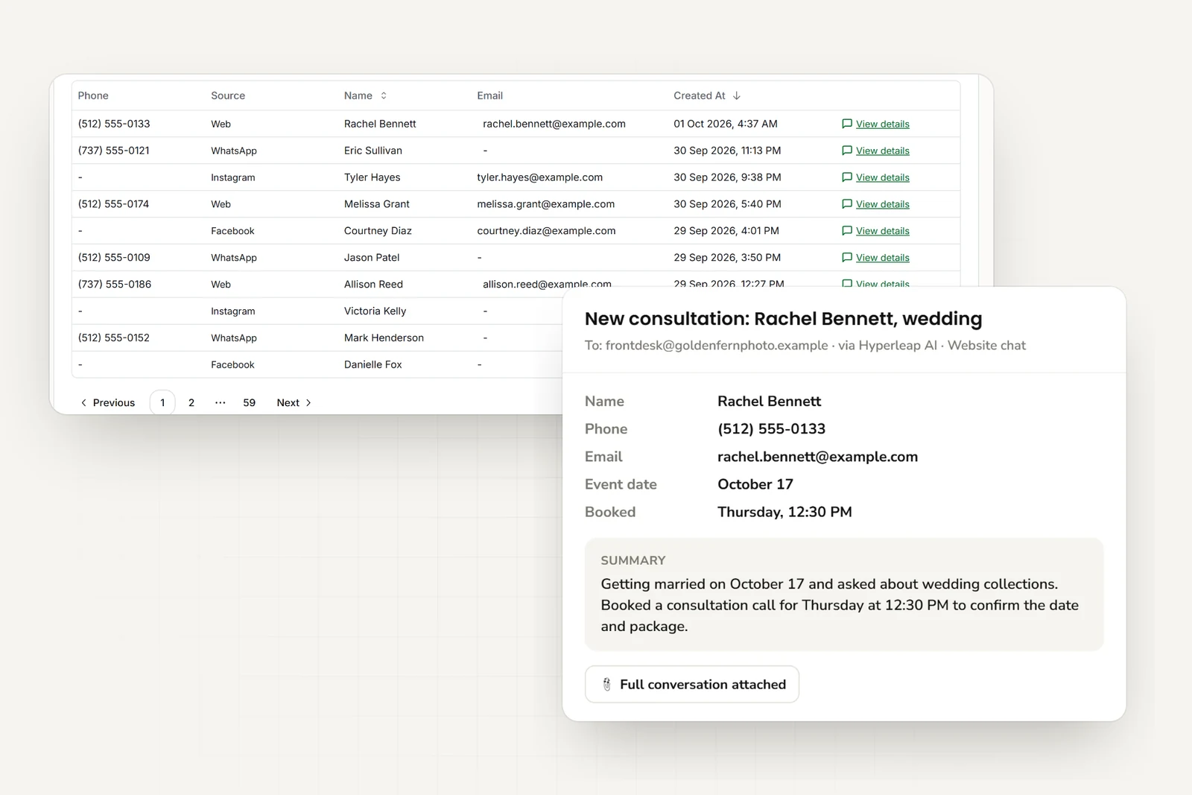The height and width of the screenshot is (795, 1192).
Task: Click the October 17 event date value
Action: [x=755, y=484]
